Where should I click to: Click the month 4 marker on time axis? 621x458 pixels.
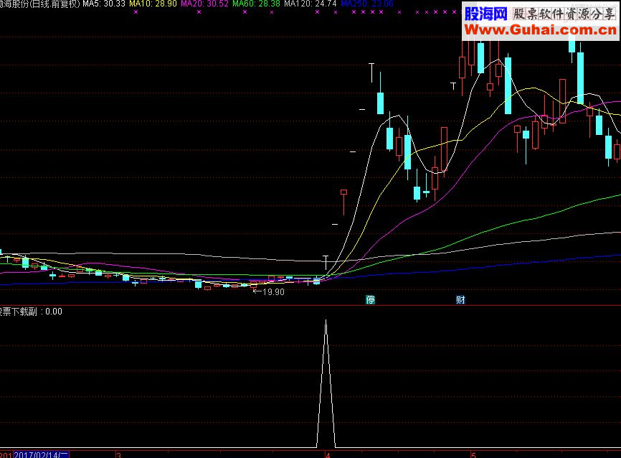[x=328, y=455]
